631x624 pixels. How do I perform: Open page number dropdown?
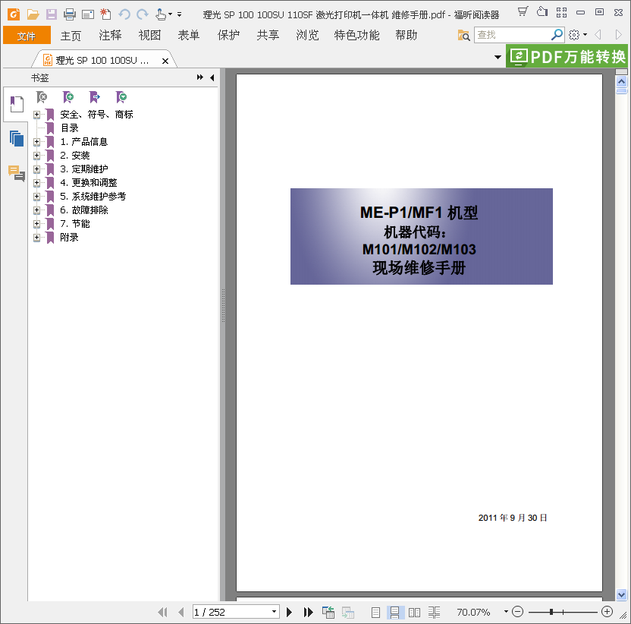[x=274, y=612]
